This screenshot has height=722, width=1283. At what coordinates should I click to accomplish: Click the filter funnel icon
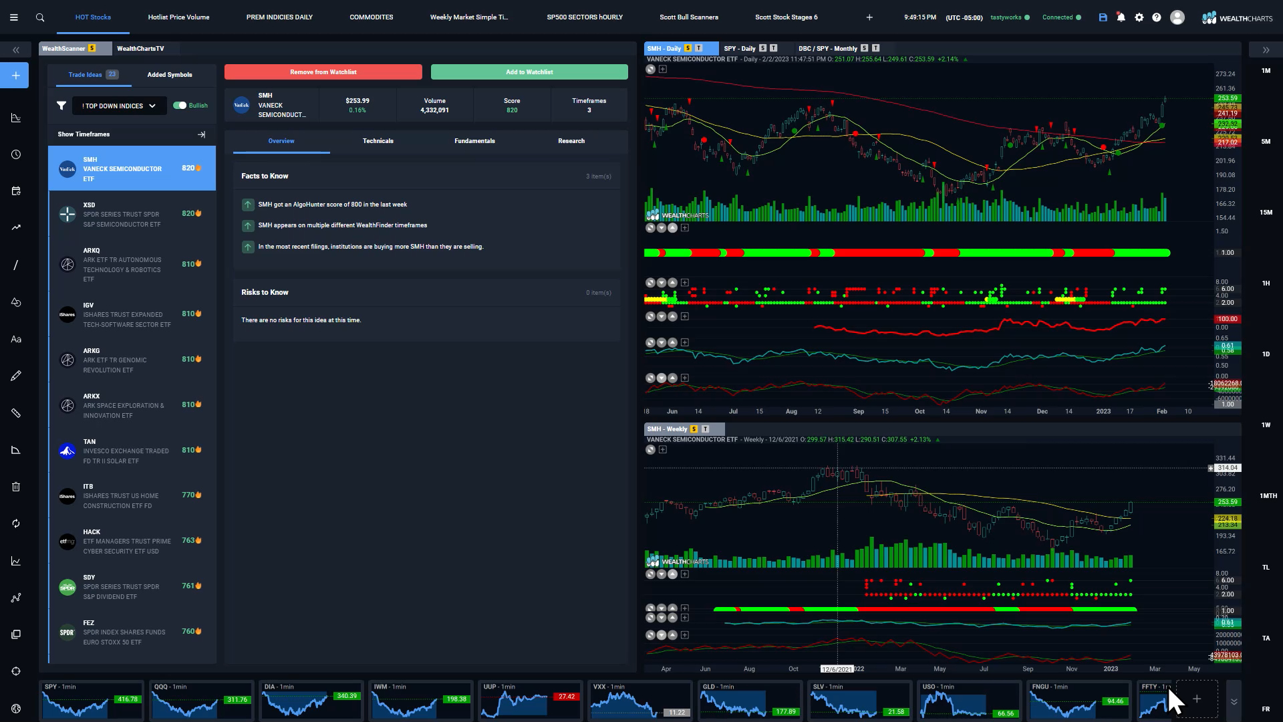61,106
